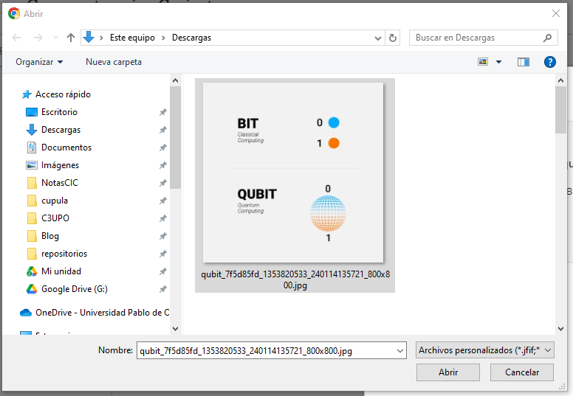Click the search magnifier icon
This screenshot has width=573, height=396.
[547, 38]
